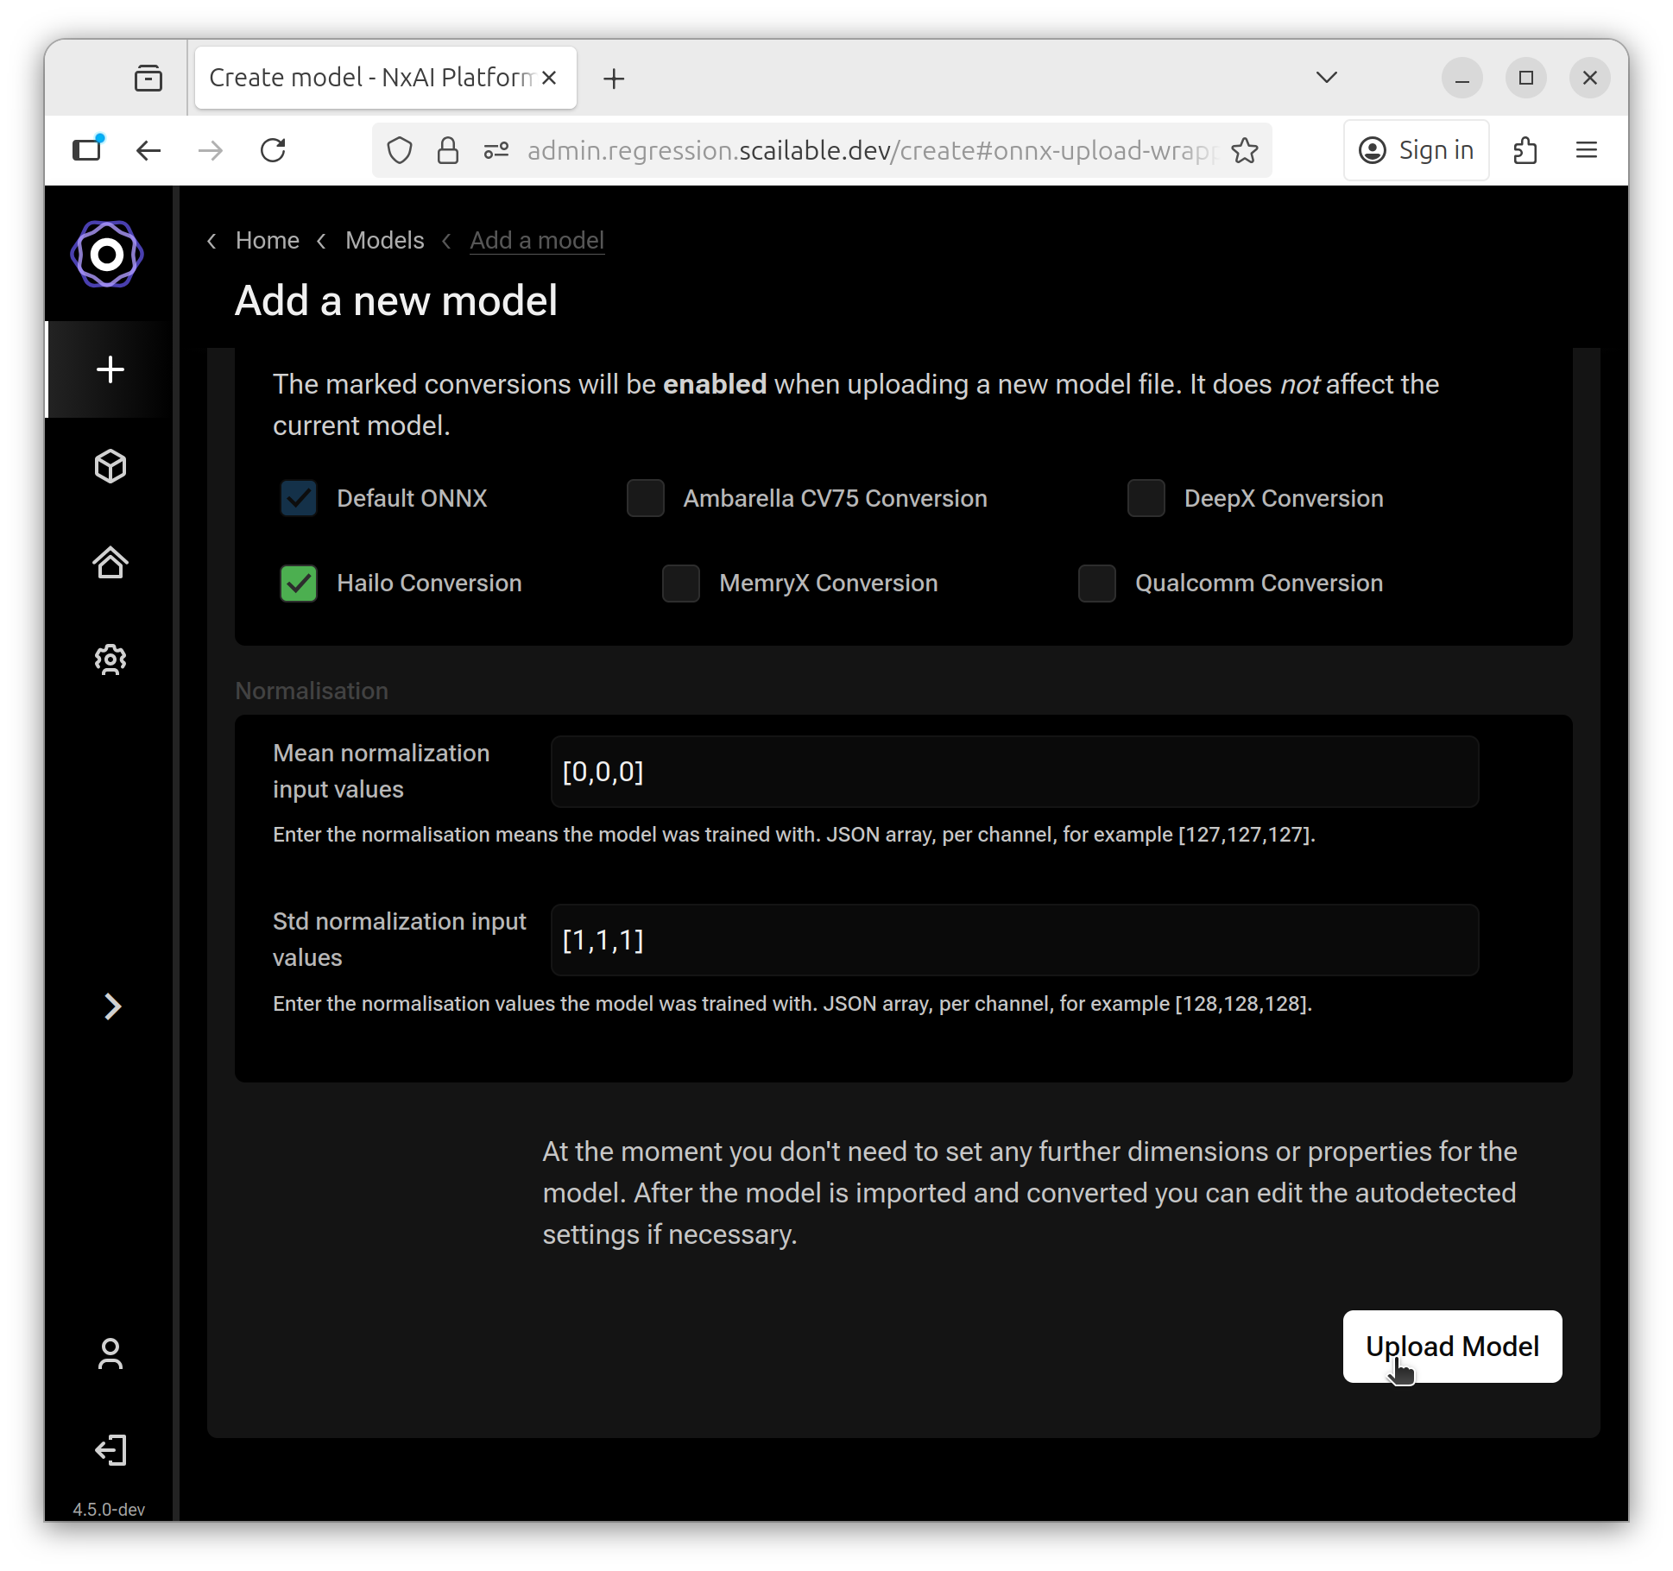Enable the DeepX Conversion checkbox

pyautogui.click(x=1146, y=498)
